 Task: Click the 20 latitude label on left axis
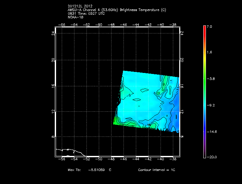click(x=53, y=60)
